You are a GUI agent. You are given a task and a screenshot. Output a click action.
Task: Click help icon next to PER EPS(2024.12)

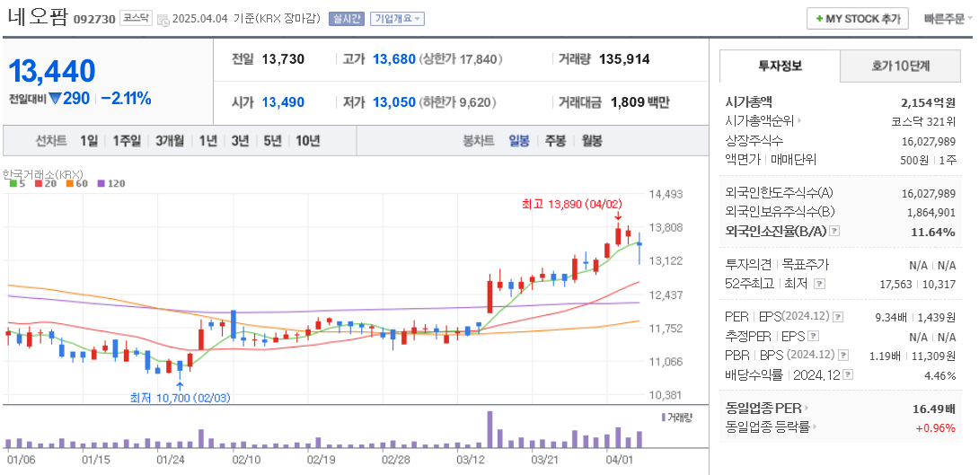[839, 316]
